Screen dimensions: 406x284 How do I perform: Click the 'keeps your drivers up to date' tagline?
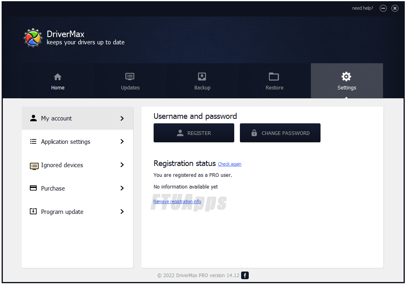[x=85, y=42]
